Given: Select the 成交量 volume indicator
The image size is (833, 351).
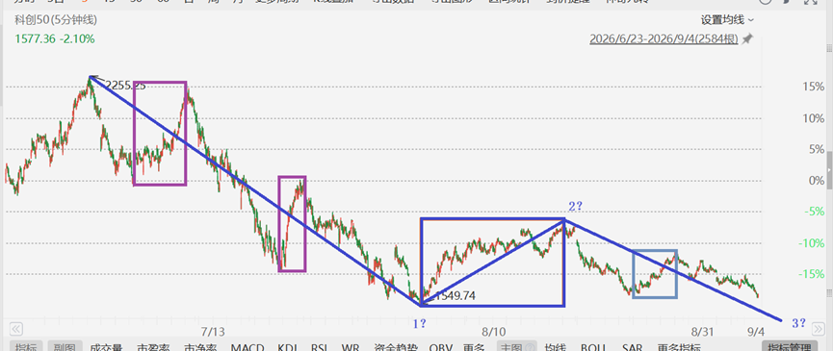Looking at the screenshot, I should pos(106,347).
